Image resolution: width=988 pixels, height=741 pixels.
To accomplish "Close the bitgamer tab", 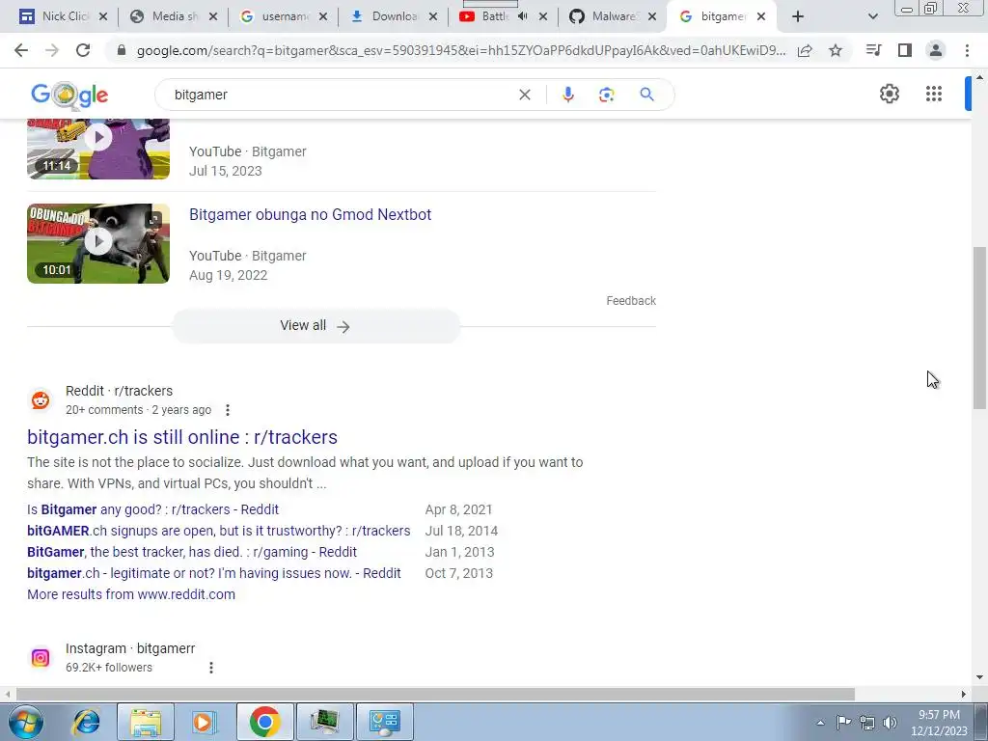I will 761,16.
